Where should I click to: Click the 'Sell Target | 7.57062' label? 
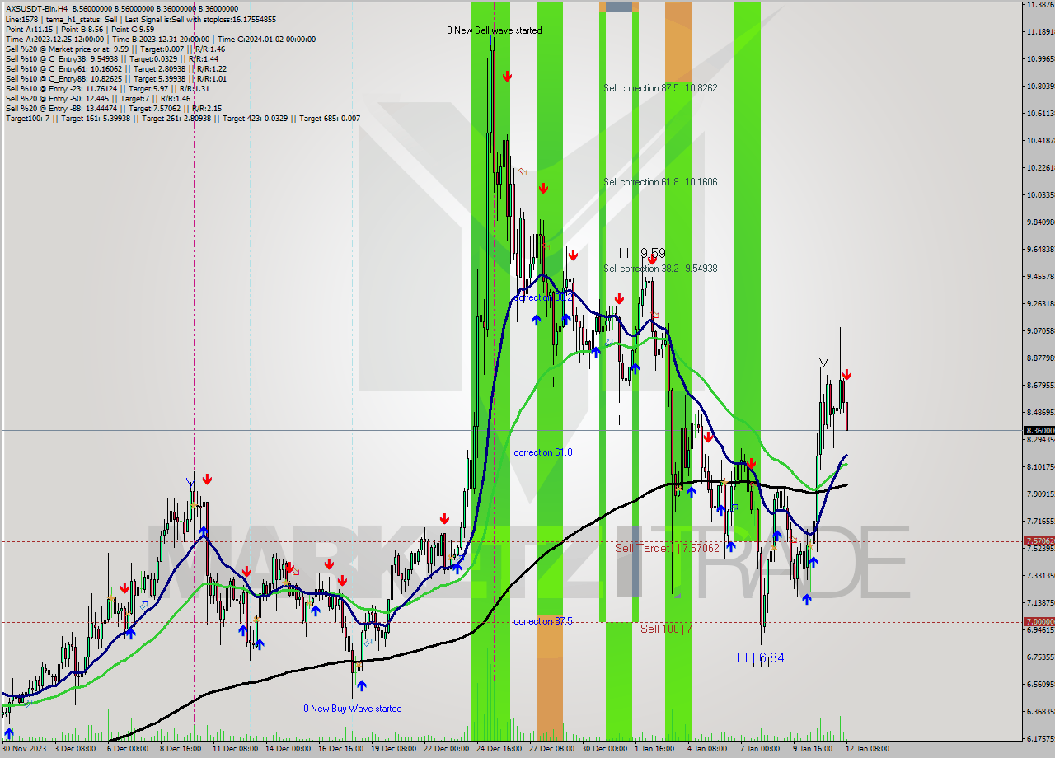(668, 548)
